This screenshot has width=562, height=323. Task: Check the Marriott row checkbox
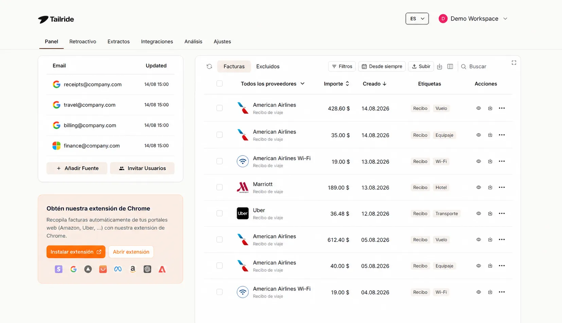click(219, 187)
